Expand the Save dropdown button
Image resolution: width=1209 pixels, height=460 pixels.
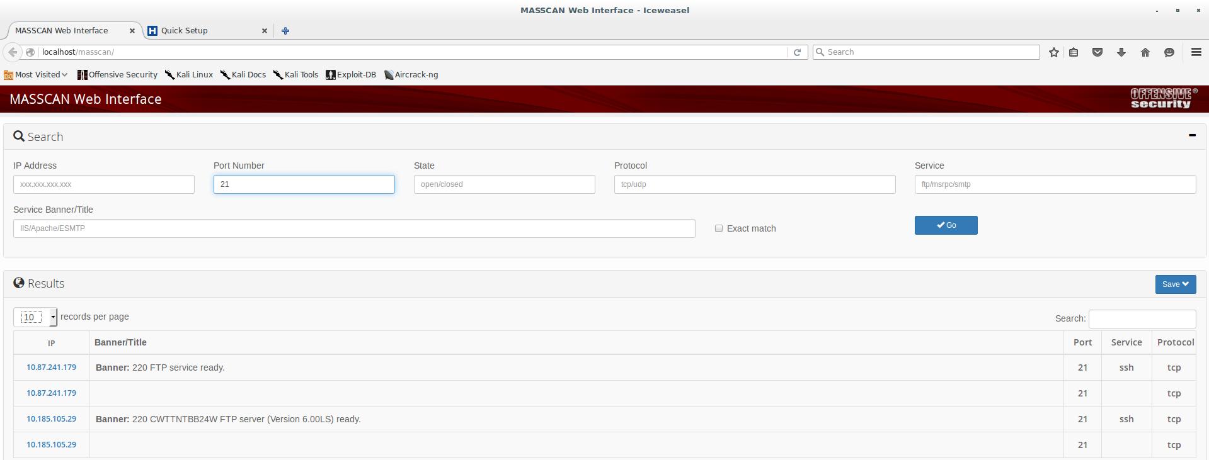pos(1175,284)
